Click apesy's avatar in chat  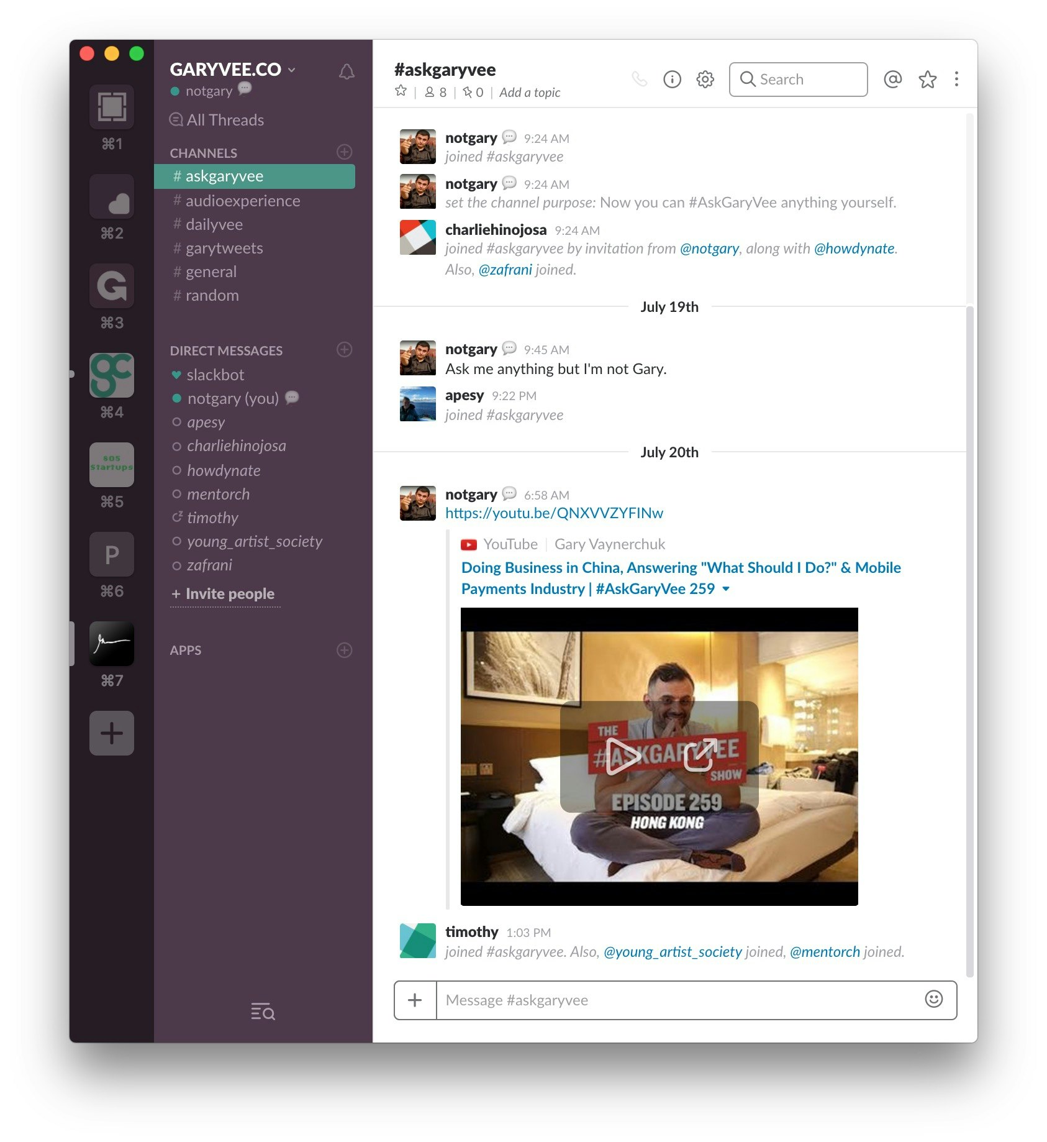tap(417, 404)
